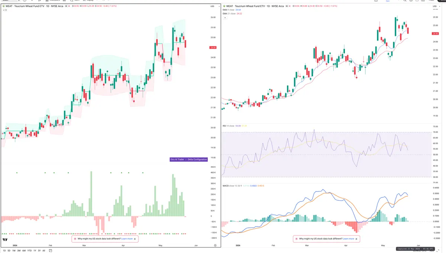Image resolution: width=446 pixels, height=253 pixels.
Task: Select the 6M time range
Action: [24, 251]
